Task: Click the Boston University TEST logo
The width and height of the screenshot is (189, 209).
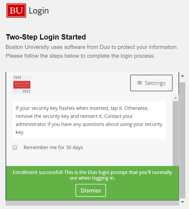Action: [22, 84]
